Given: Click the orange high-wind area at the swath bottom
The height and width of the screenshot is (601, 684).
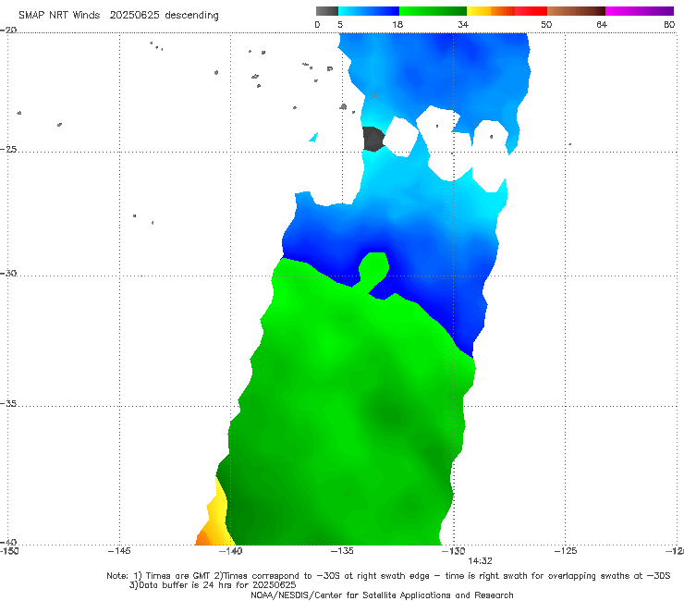Looking at the screenshot, I should coord(202,538).
